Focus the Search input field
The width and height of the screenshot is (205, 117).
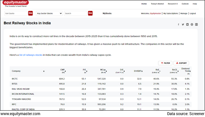(75, 13)
